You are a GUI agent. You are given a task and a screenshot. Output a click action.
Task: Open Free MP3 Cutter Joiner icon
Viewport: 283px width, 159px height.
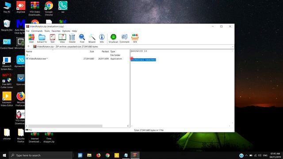[x=7, y=81]
